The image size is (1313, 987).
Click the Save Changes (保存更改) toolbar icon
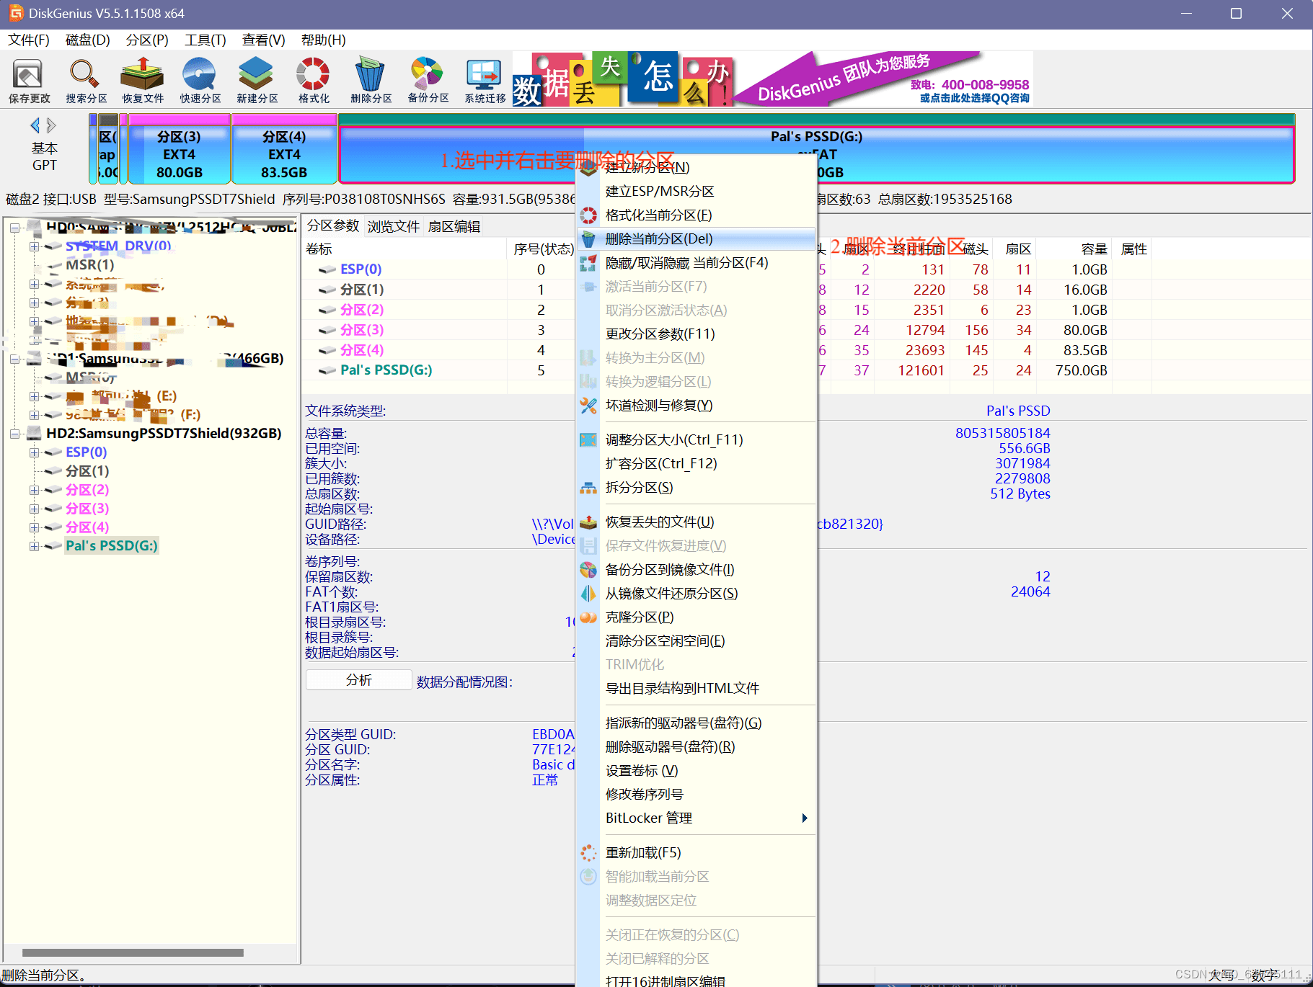point(30,81)
